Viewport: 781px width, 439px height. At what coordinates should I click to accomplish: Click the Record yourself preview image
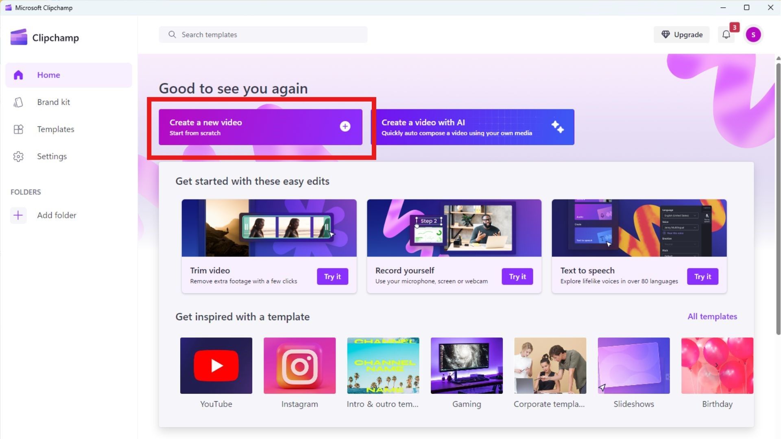click(x=454, y=228)
